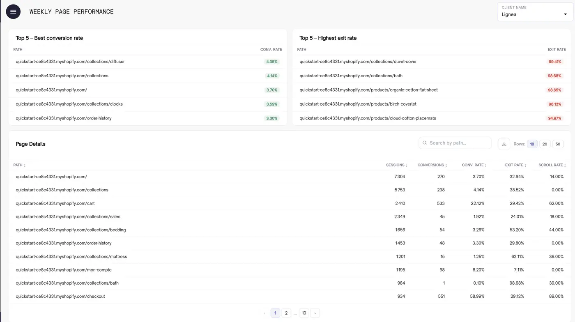
Task: Click the 4.35% conversion rate badge
Action: coord(272,62)
